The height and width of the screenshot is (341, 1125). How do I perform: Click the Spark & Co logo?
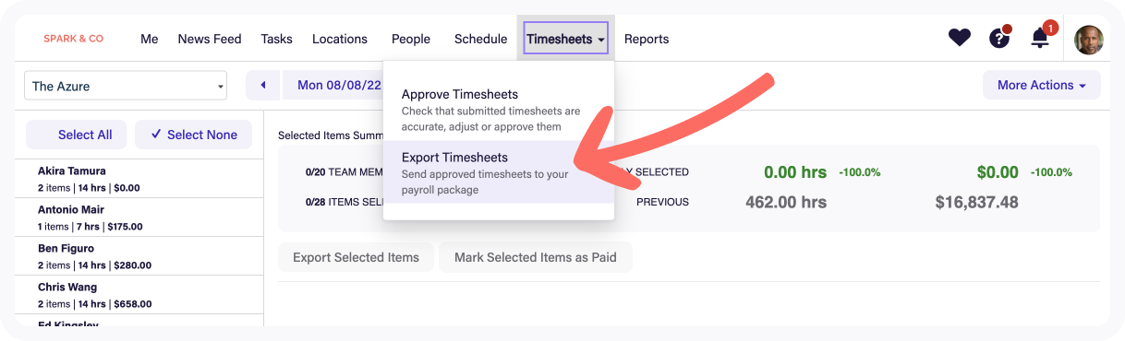74,39
